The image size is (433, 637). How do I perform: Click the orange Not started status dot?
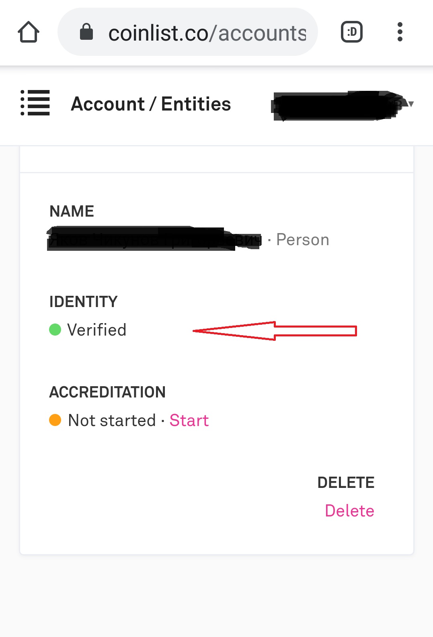[55, 420]
